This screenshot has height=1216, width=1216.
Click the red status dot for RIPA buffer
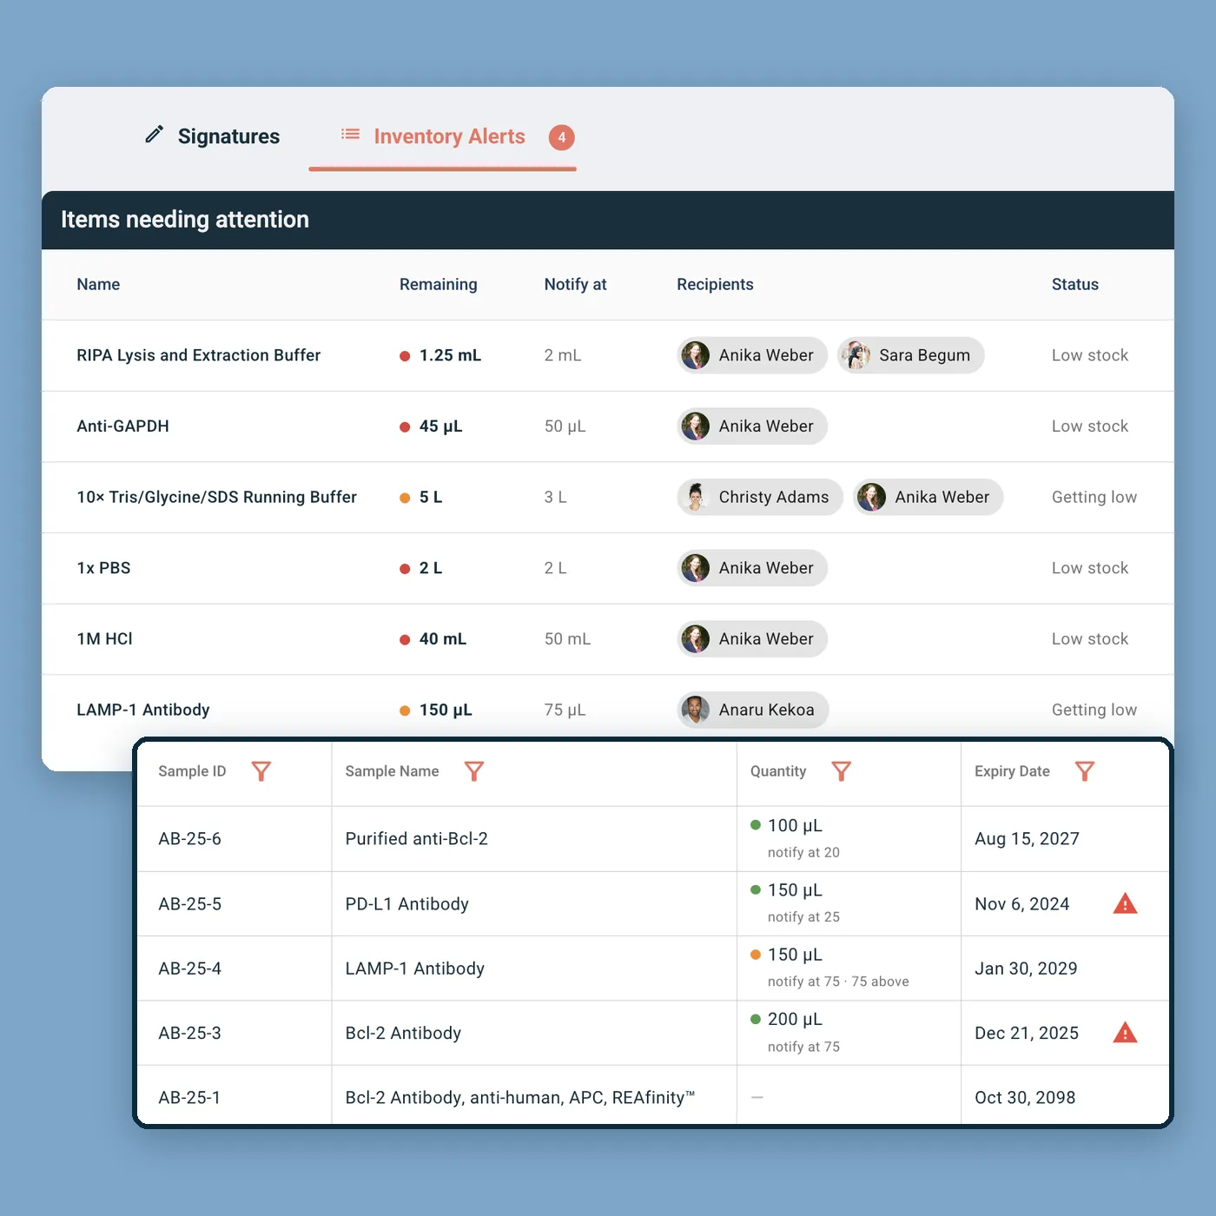[x=405, y=356]
